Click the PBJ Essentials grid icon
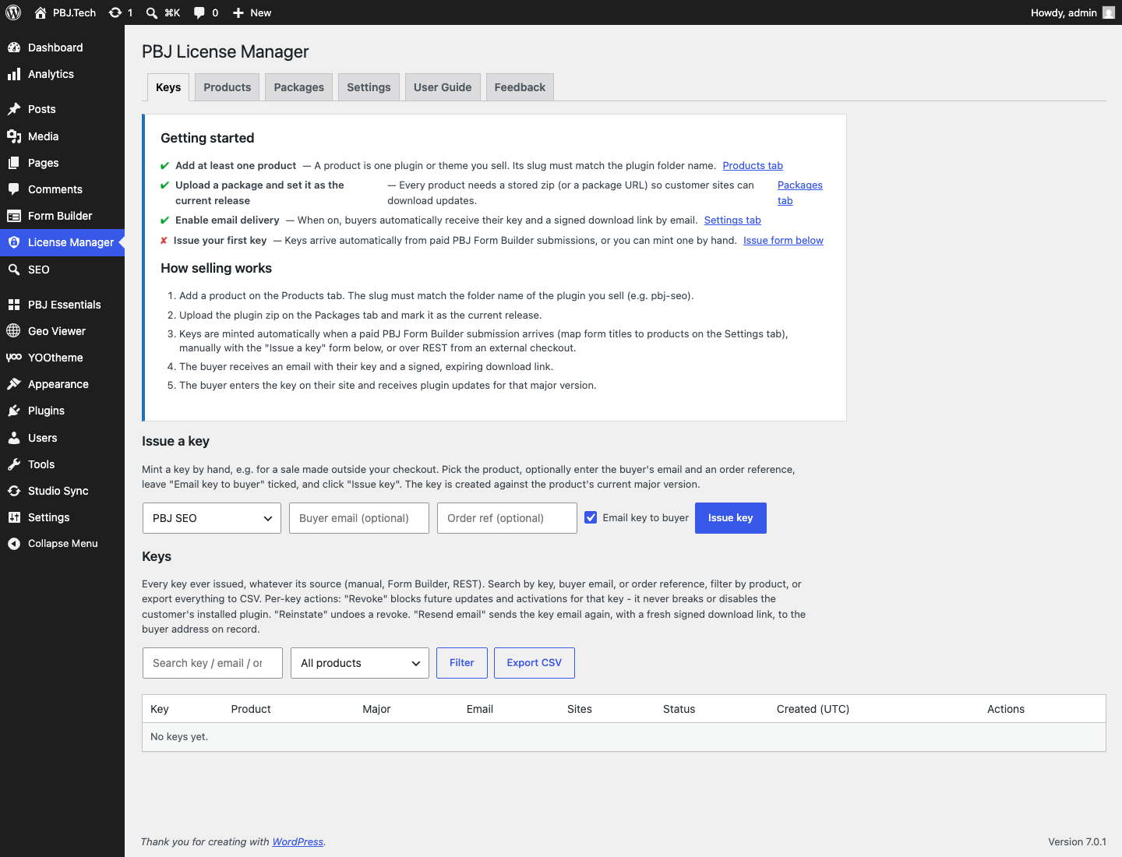Image resolution: width=1122 pixels, height=857 pixels. click(14, 305)
